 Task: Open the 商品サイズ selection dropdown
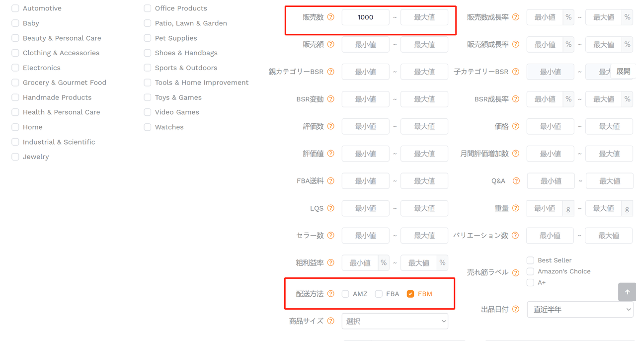pyautogui.click(x=395, y=321)
